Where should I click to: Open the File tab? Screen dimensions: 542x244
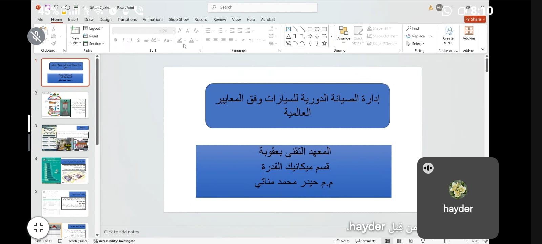[40, 20]
